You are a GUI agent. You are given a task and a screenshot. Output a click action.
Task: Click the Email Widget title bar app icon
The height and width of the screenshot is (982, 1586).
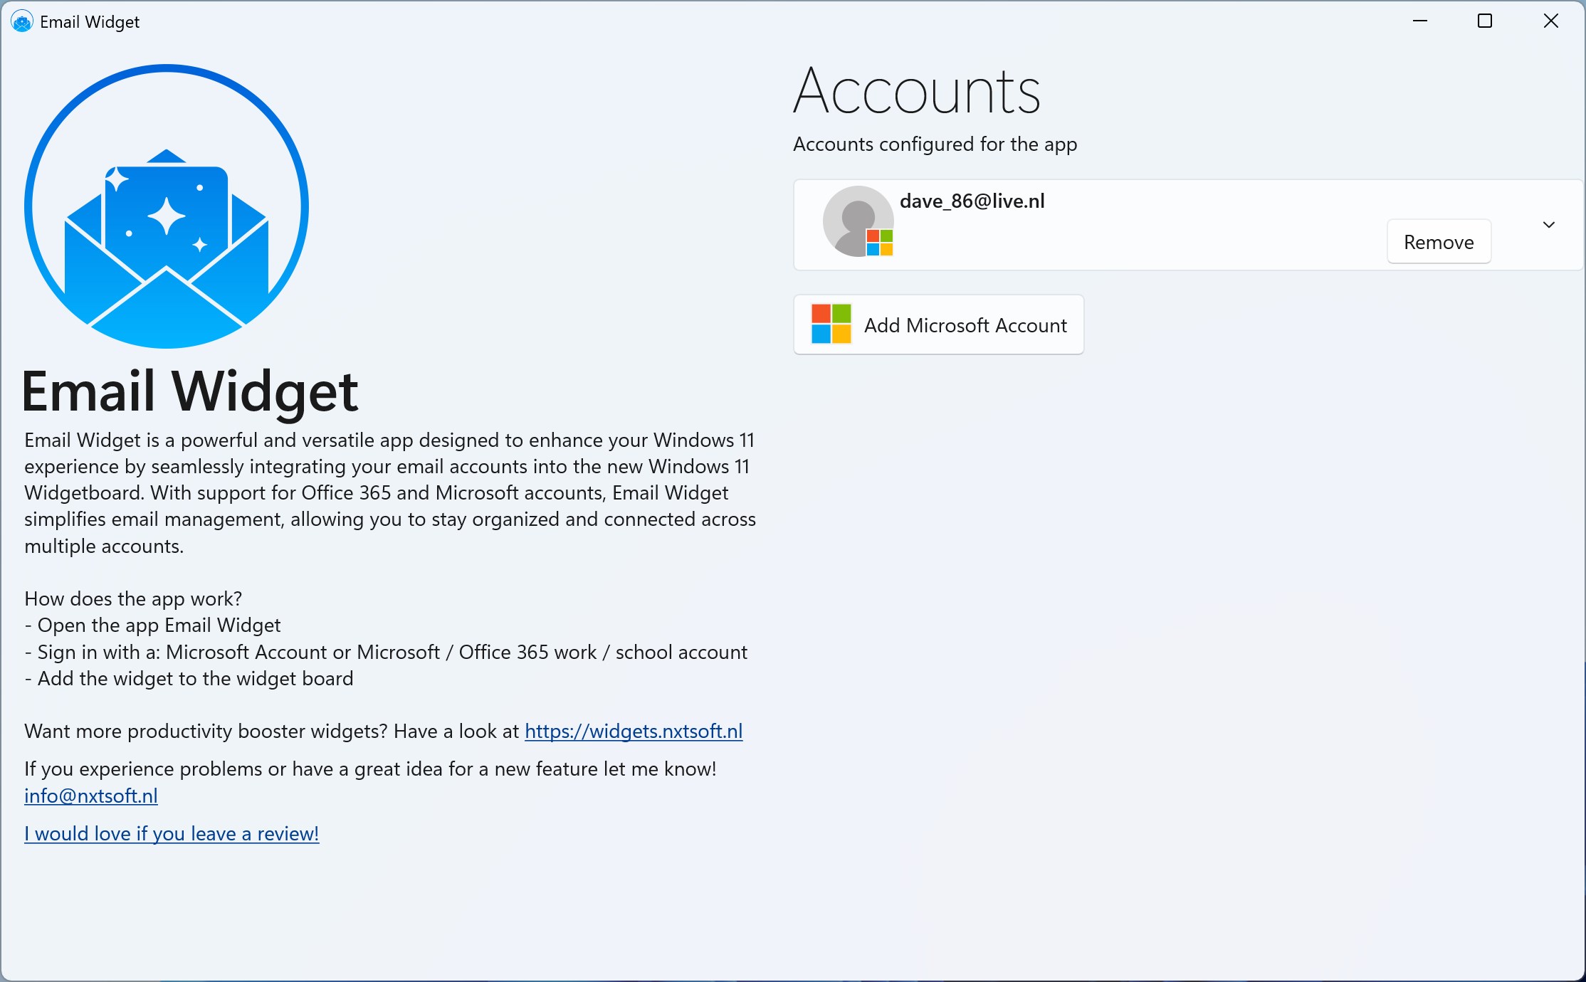click(22, 22)
